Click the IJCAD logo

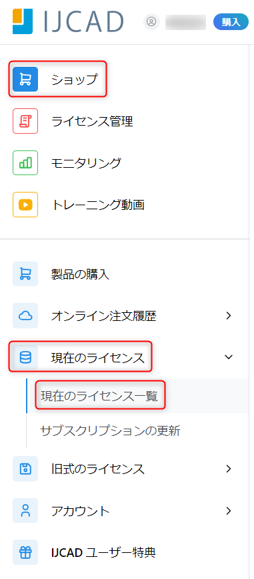point(68,21)
